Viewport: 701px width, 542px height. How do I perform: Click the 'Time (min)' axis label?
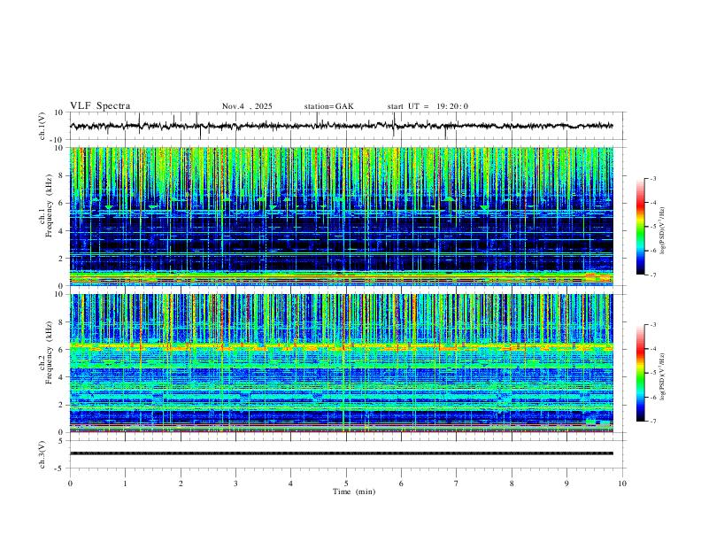pos(354,492)
